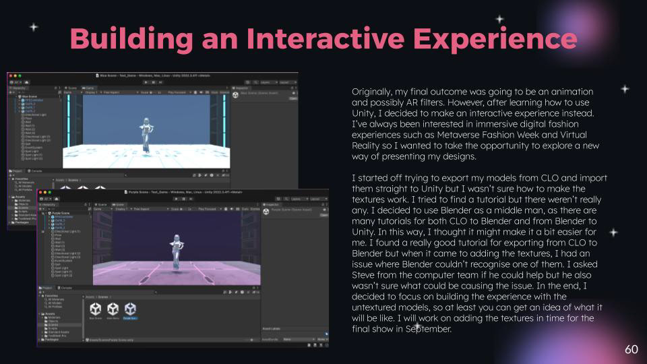Viewport: 647px width, 364px height.
Task: Open Layout dropdown in Purple Scene window
Action: click(318, 199)
